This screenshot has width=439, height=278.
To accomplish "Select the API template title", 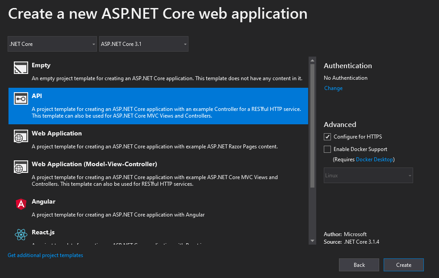I will click(37, 96).
